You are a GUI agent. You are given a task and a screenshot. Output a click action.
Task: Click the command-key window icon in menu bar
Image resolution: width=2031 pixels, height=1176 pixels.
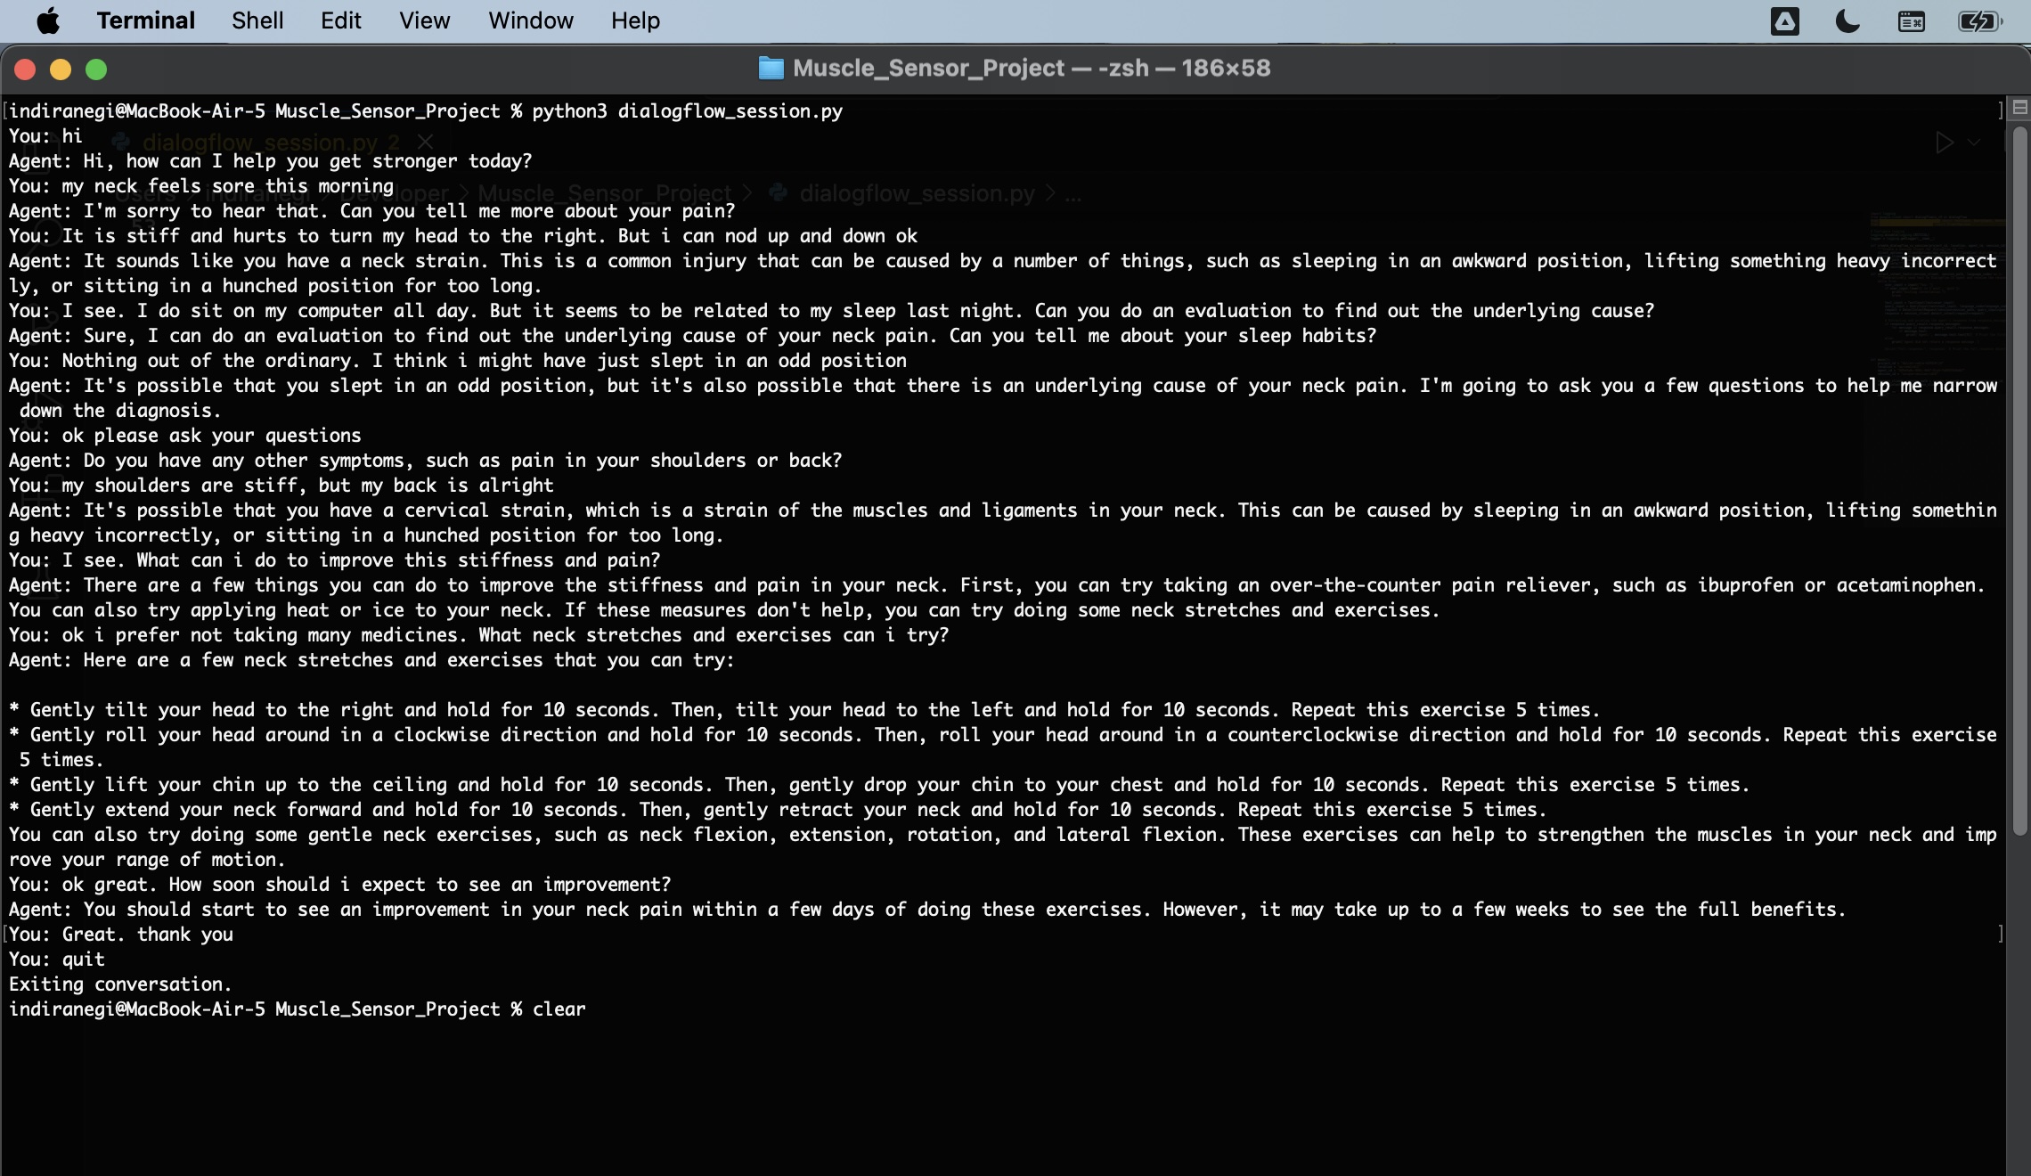tap(1911, 21)
